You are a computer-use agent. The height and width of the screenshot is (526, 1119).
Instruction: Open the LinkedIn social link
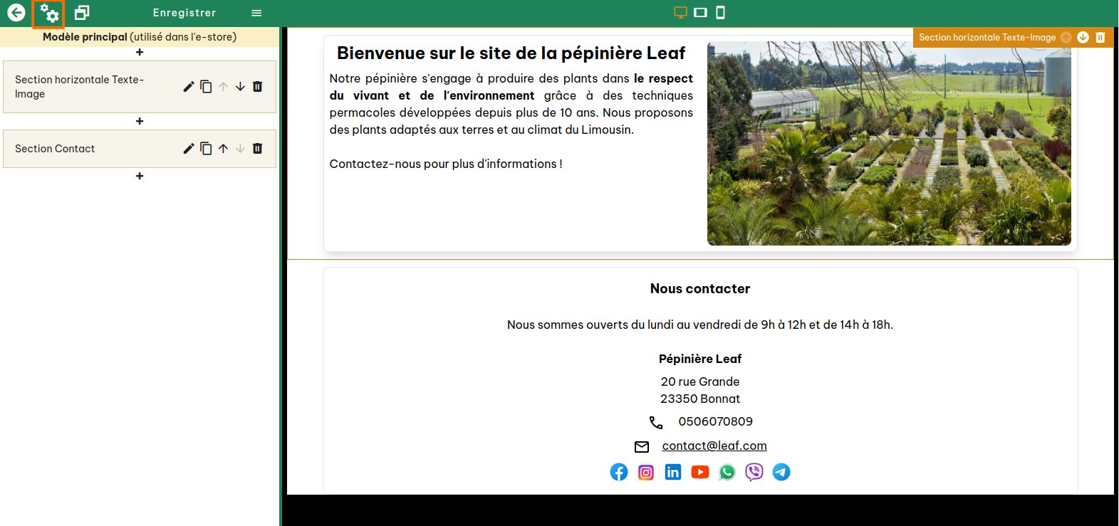point(673,472)
